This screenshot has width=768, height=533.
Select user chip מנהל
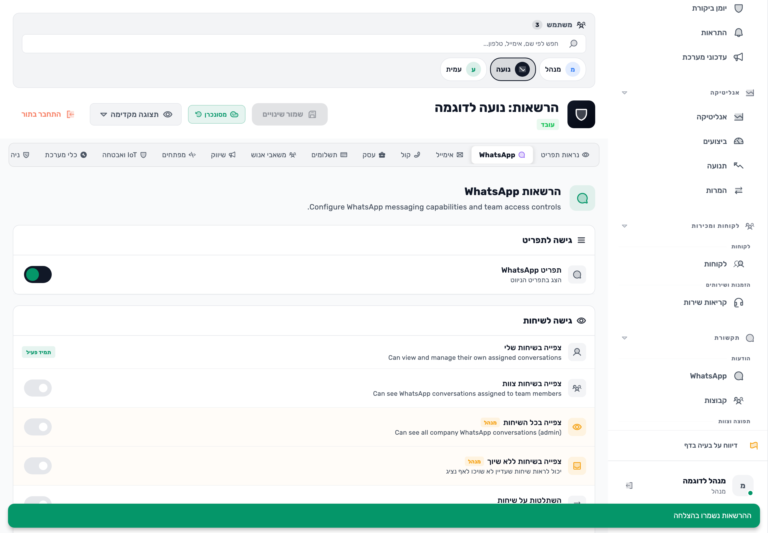(562, 69)
